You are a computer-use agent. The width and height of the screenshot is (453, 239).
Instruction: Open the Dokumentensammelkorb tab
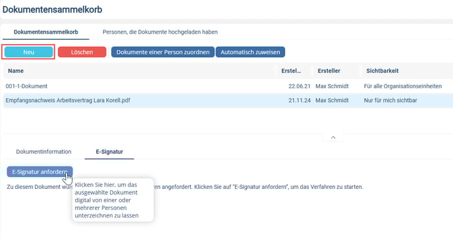pyautogui.click(x=46, y=32)
